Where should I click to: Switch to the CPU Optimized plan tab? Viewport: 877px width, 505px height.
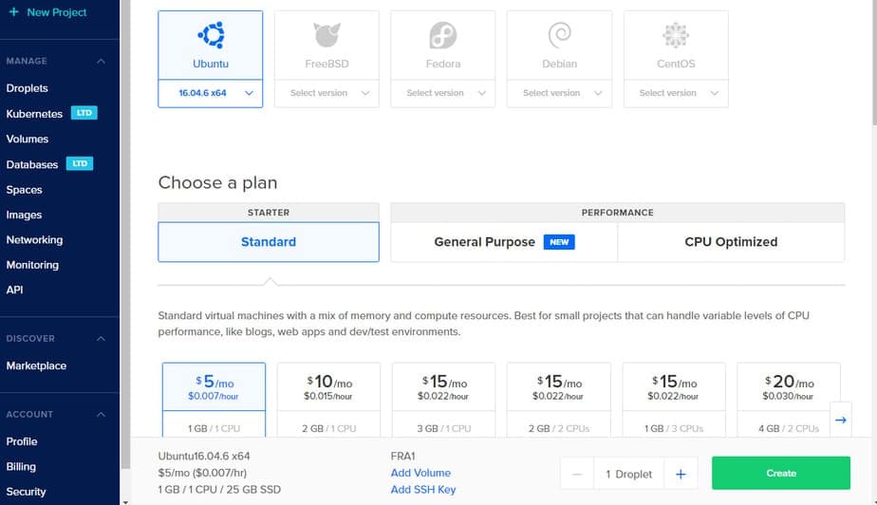click(x=730, y=242)
